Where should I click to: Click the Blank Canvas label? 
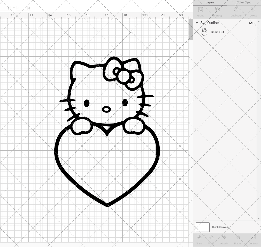click(x=220, y=227)
